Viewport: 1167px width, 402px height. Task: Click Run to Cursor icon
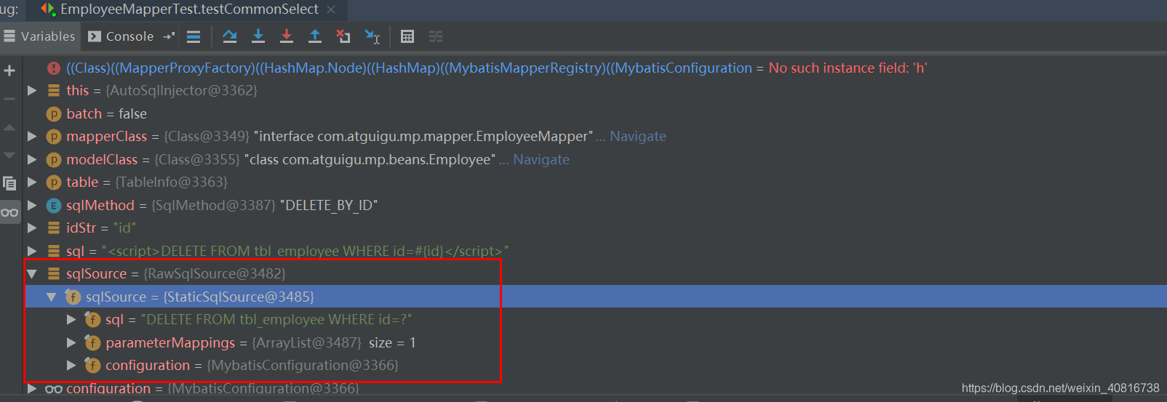pyautogui.click(x=373, y=36)
